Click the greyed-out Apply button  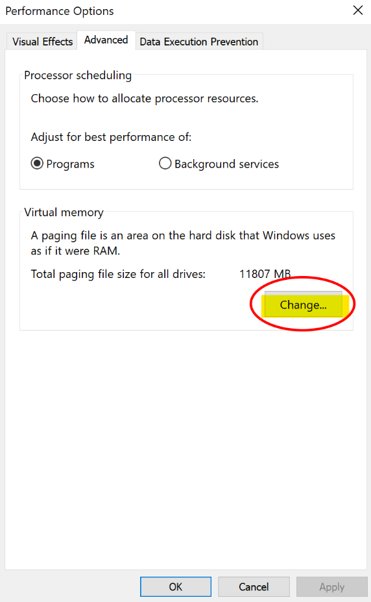(x=332, y=586)
